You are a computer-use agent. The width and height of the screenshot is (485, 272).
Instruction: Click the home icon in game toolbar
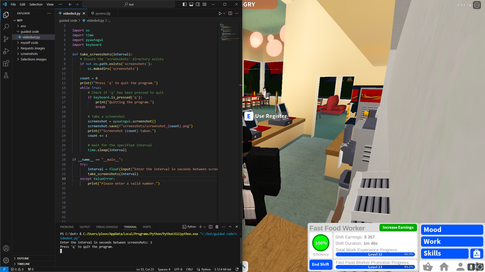444,266
